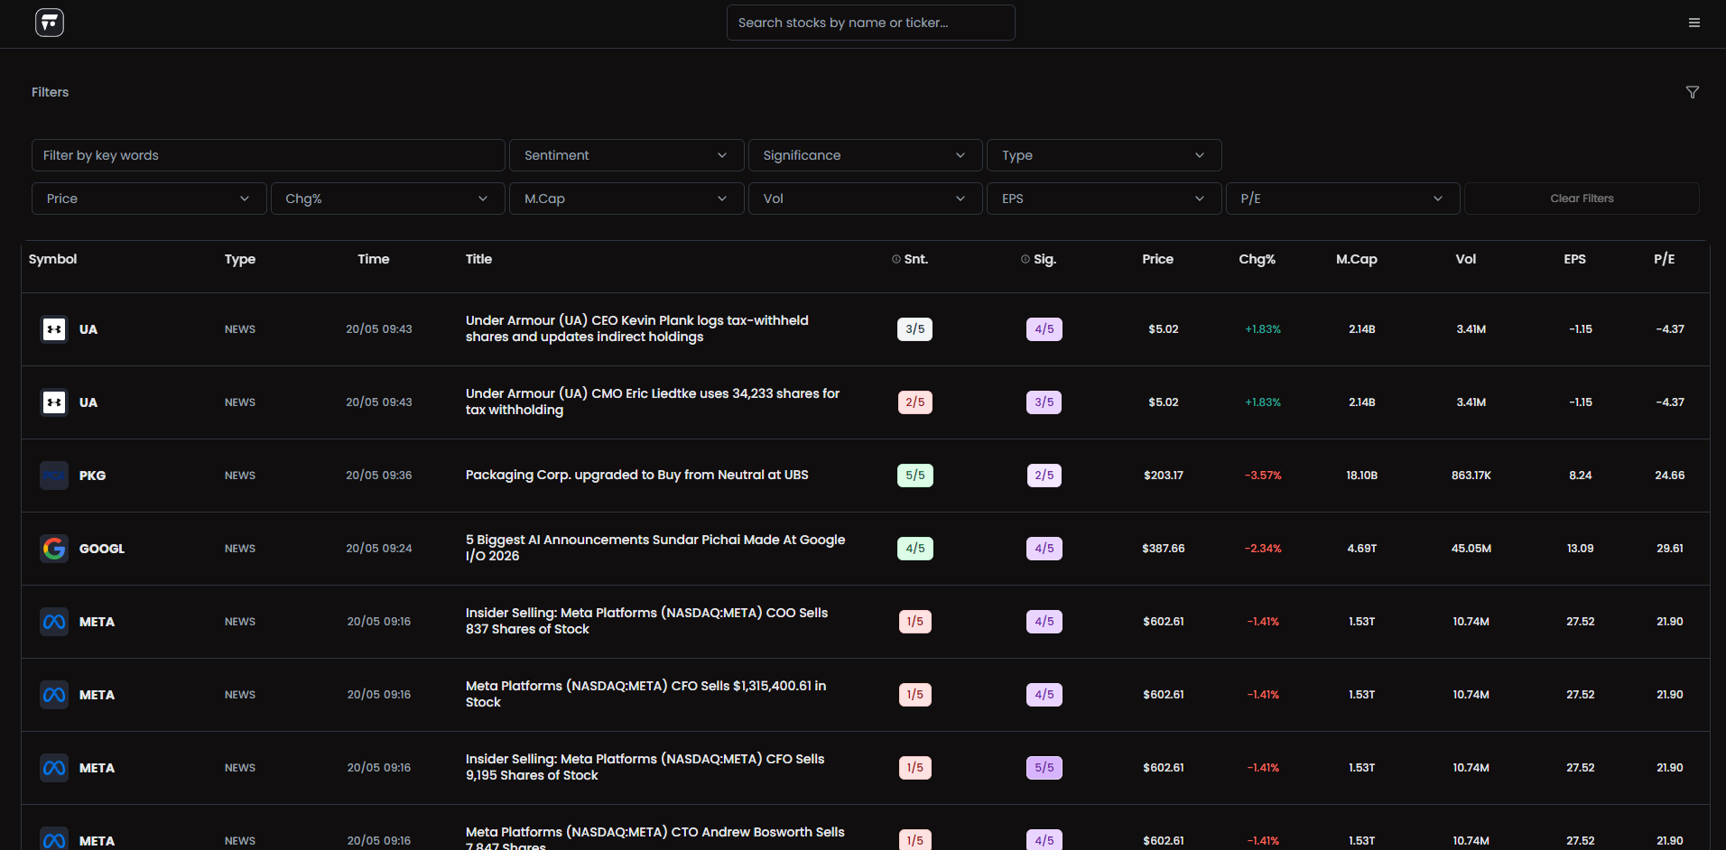
Task: Open Meta CFO Sells $1,315,400.61 article
Action: 645,694
